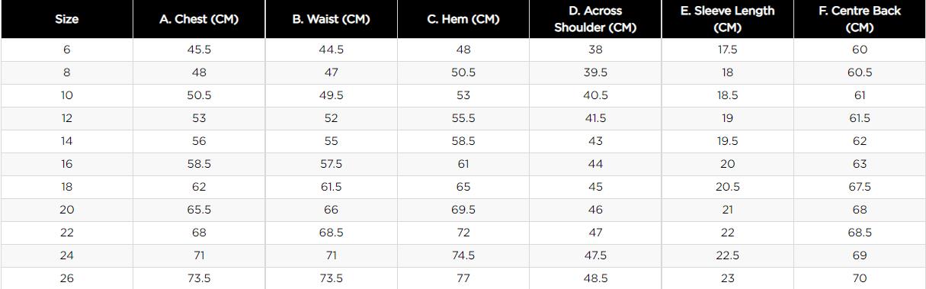The image size is (926, 289).
Task: Click F. Centre Back (CM) header
Action: [860, 20]
